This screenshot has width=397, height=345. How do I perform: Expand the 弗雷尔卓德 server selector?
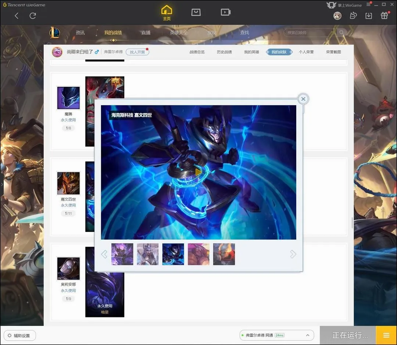click(307, 335)
